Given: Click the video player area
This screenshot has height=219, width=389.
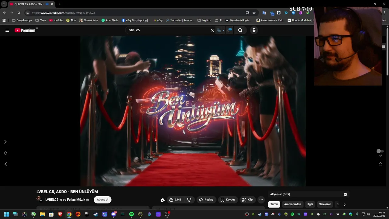Looking at the screenshot, I should click(x=193, y=111).
